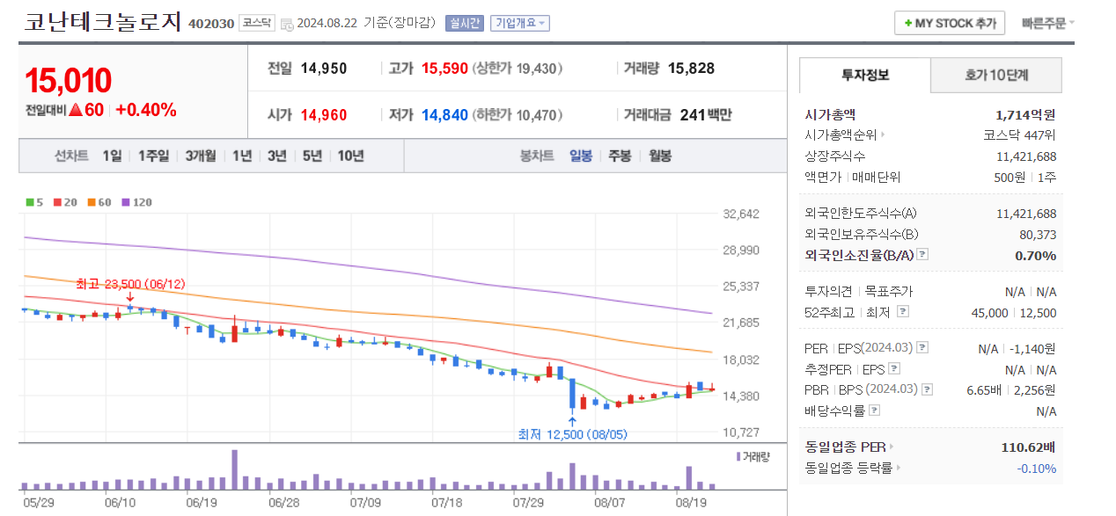Viewport: 1116px width, 516px height.
Task: Click the MY STOCK 추가 button
Action: click(x=949, y=23)
